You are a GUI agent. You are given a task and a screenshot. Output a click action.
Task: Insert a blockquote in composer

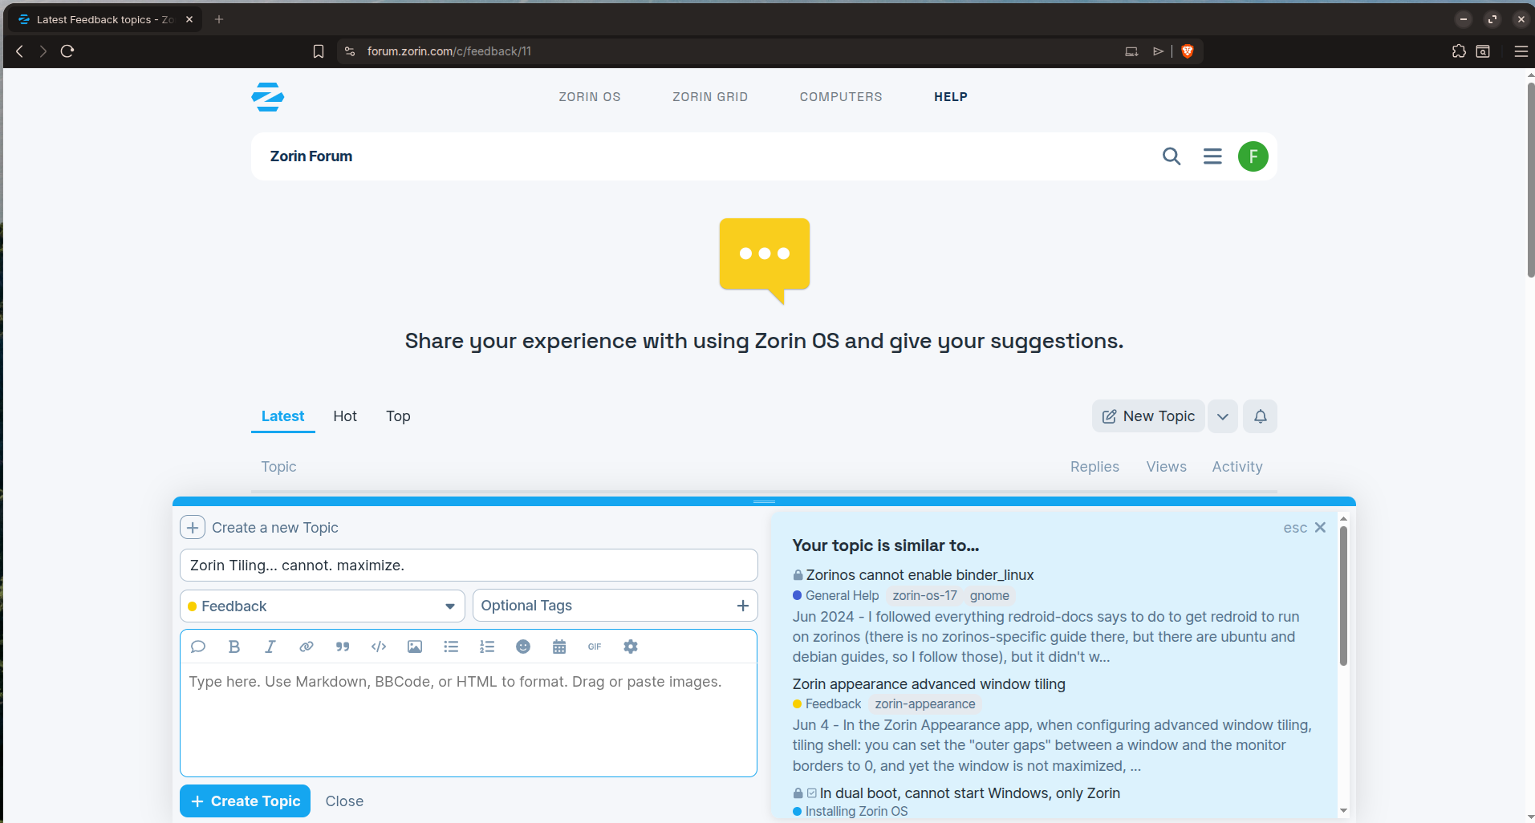click(343, 647)
